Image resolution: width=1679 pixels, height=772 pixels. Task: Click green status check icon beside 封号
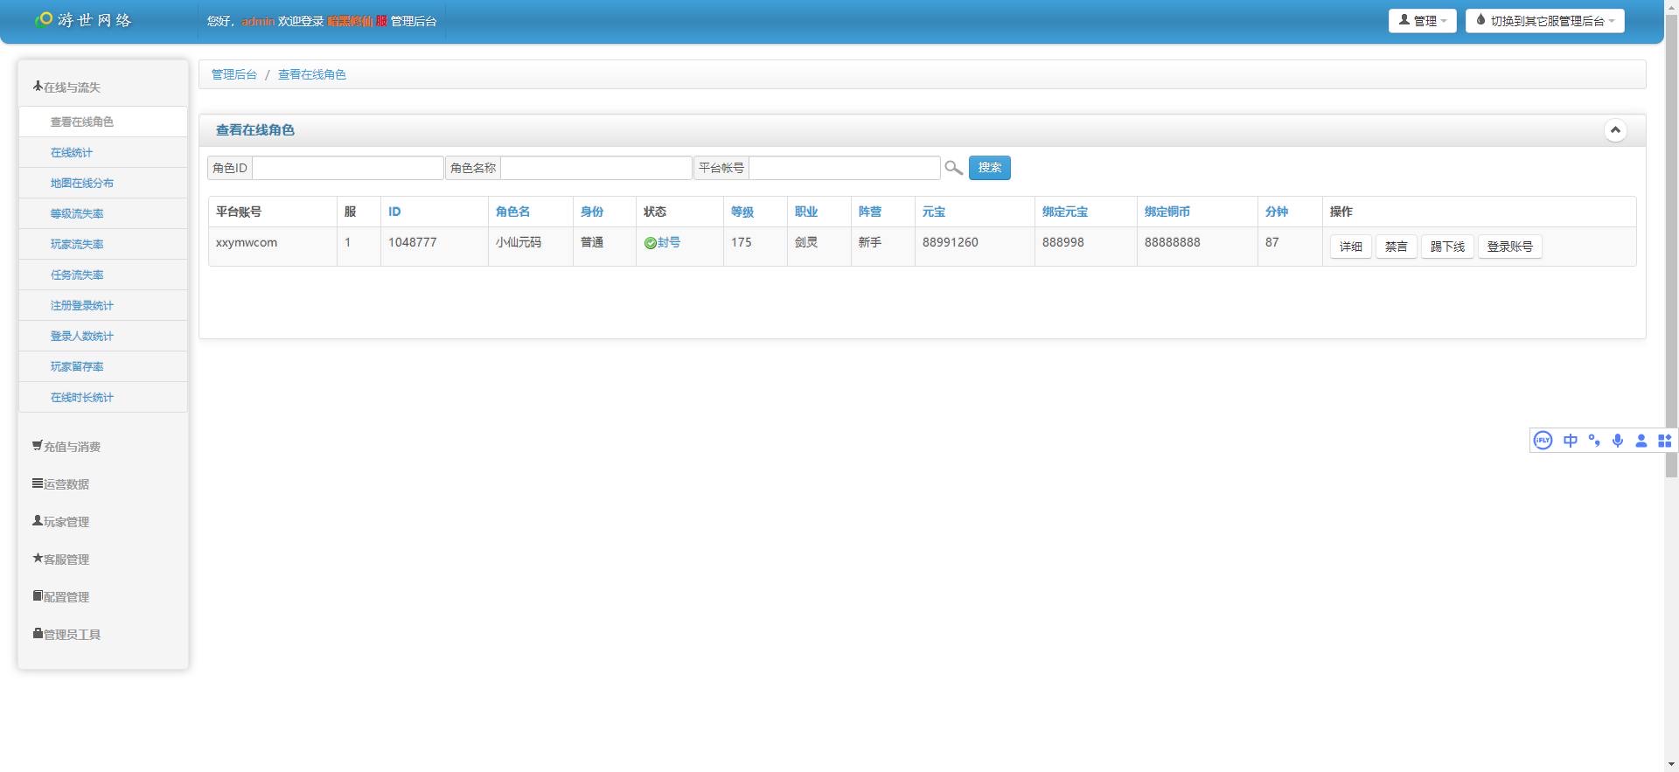click(x=650, y=243)
